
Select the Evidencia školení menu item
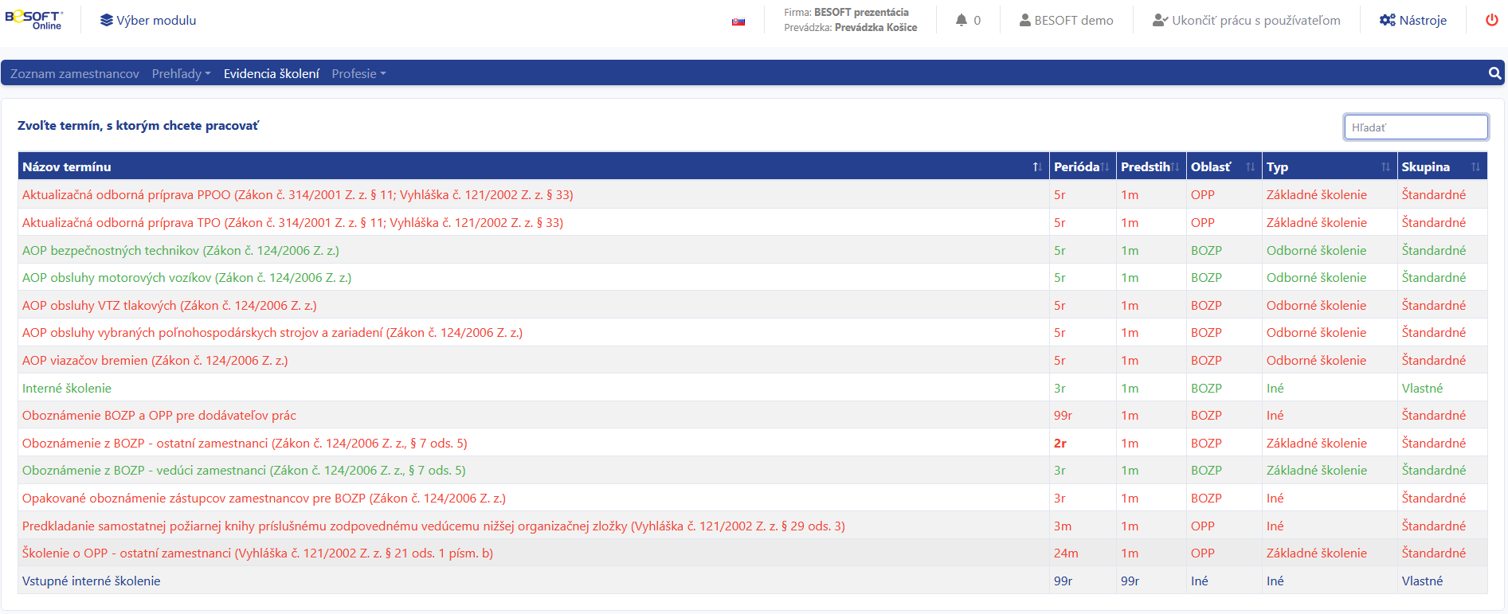pos(271,73)
